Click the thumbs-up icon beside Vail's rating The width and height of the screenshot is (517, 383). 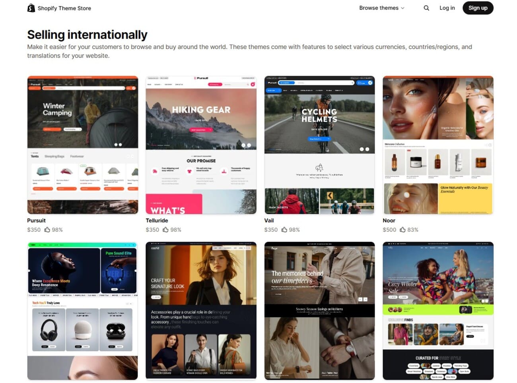tap(284, 229)
